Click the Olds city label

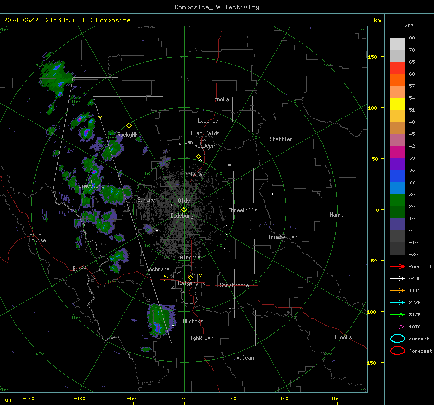[184, 201]
